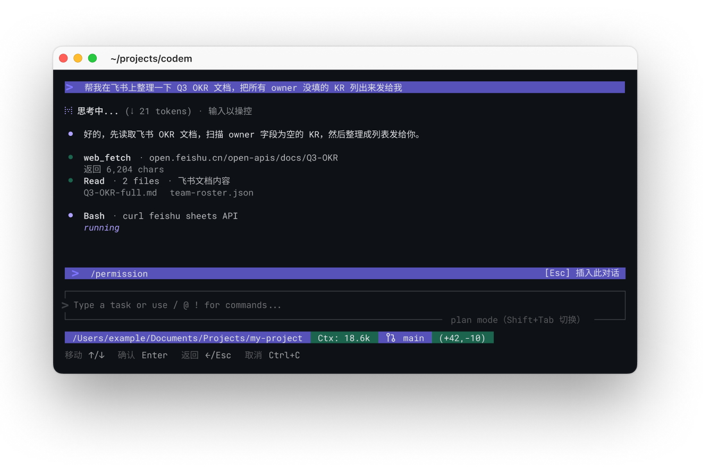
Task: Click the 确认 Enter shortcut hint
Action: pos(142,355)
